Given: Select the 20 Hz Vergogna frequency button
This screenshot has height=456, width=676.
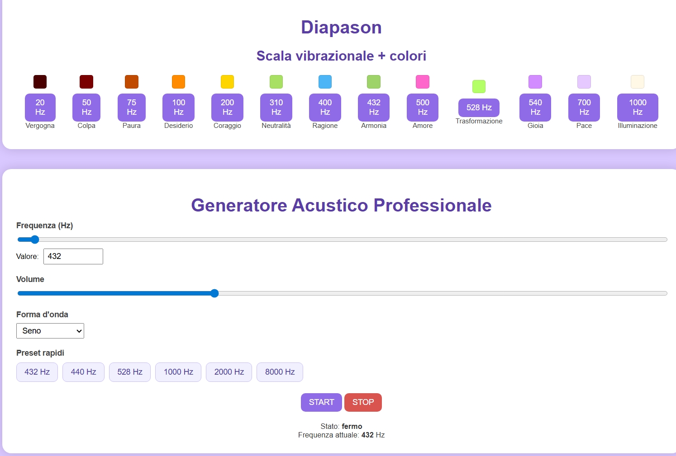Looking at the screenshot, I should pyautogui.click(x=40, y=108).
